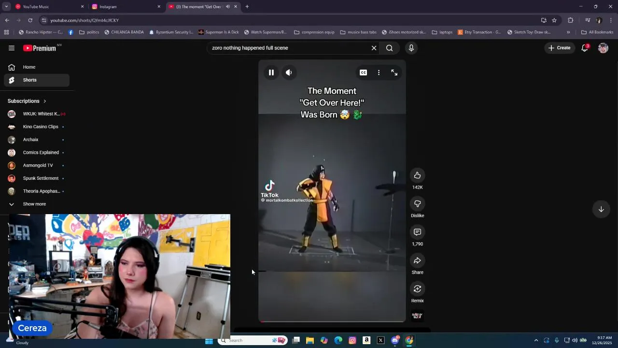Click the address bar URL
Screen dimensions: 618x348
point(84,20)
